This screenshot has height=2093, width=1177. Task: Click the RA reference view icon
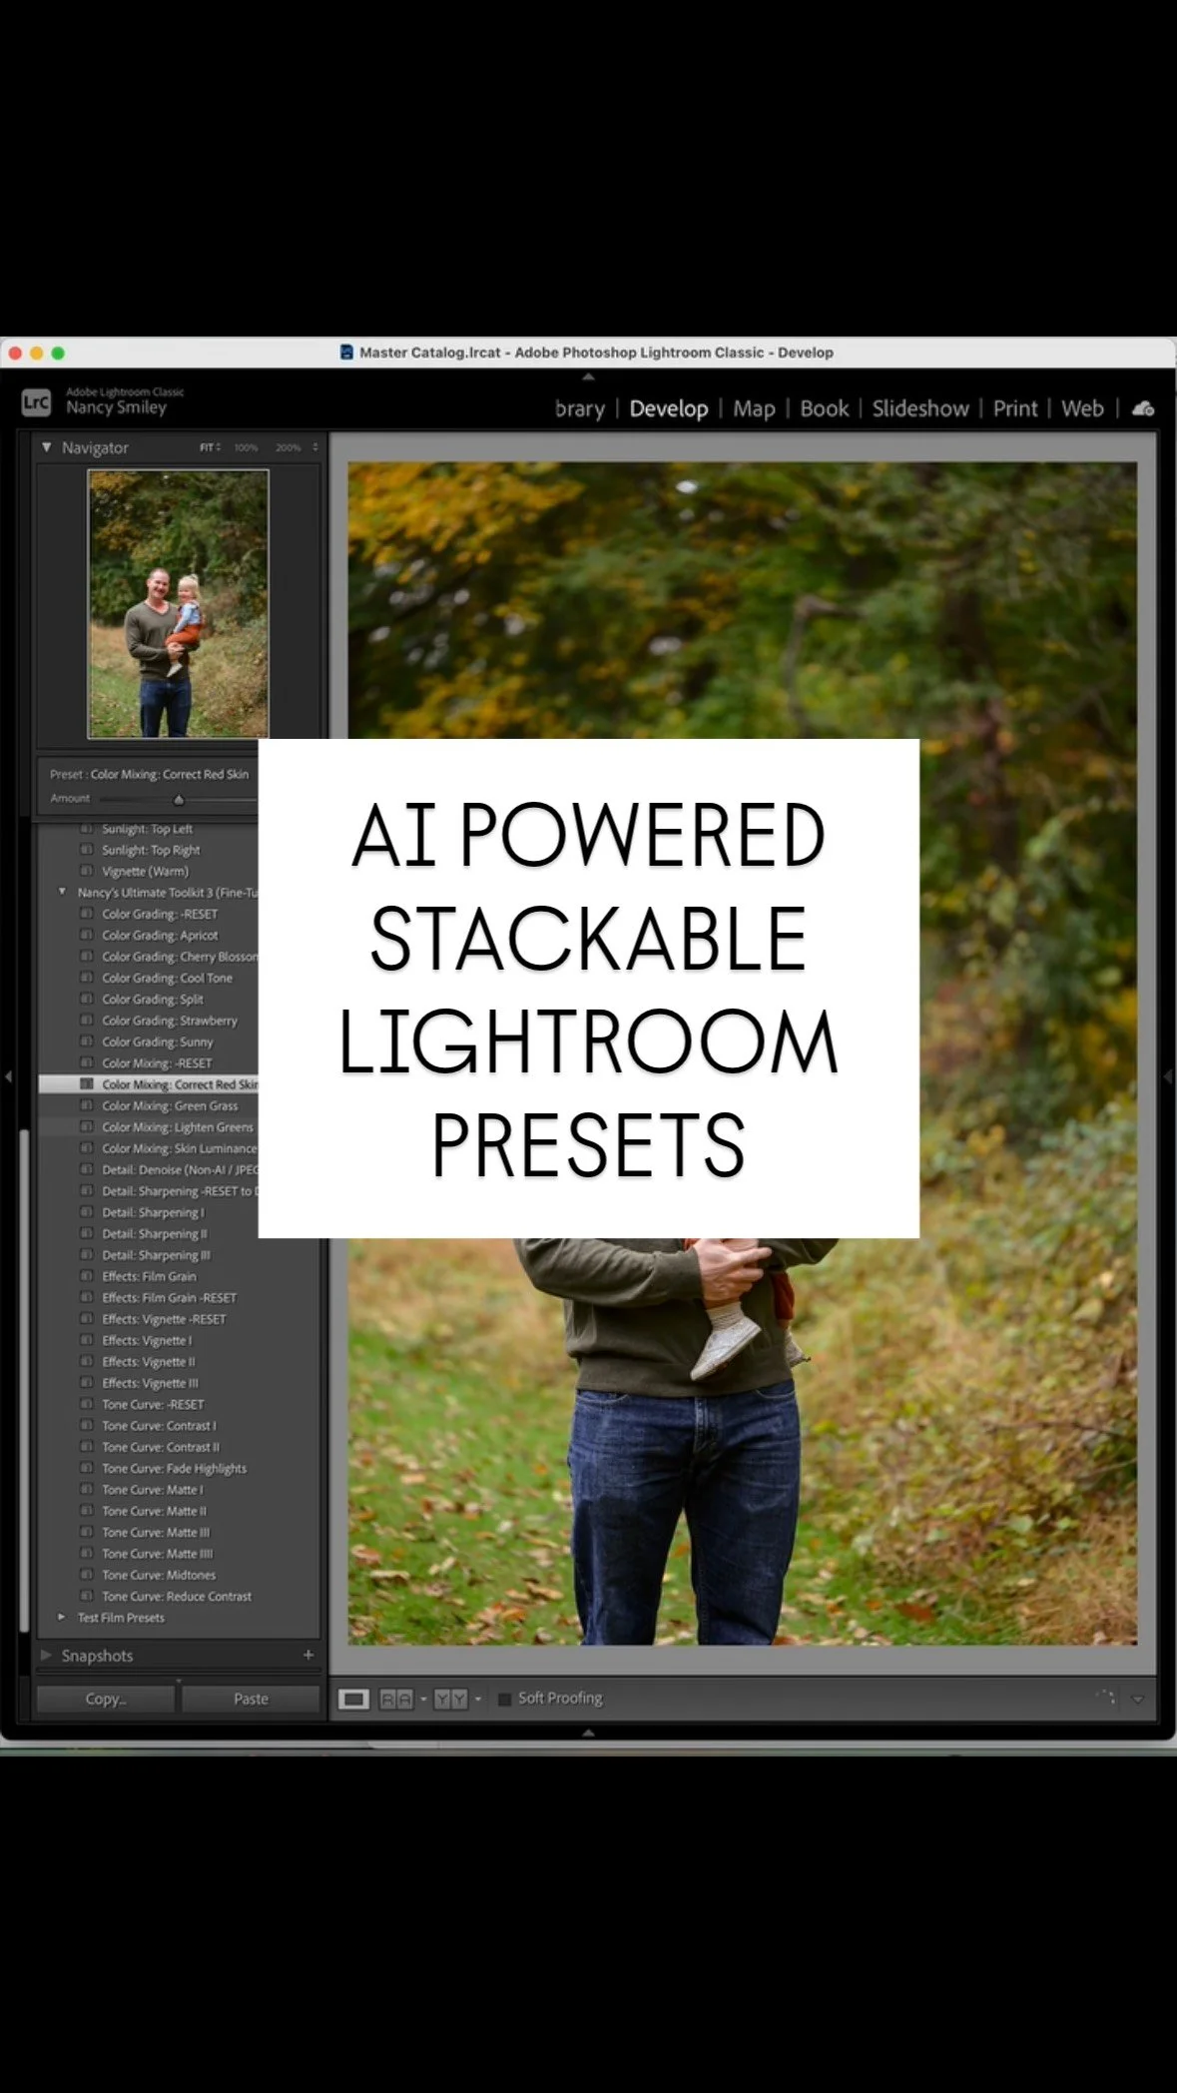tap(396, 1699)
